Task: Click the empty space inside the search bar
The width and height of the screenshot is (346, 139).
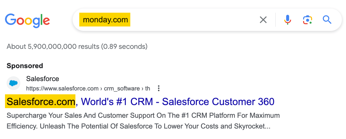Action: point(194,20)
